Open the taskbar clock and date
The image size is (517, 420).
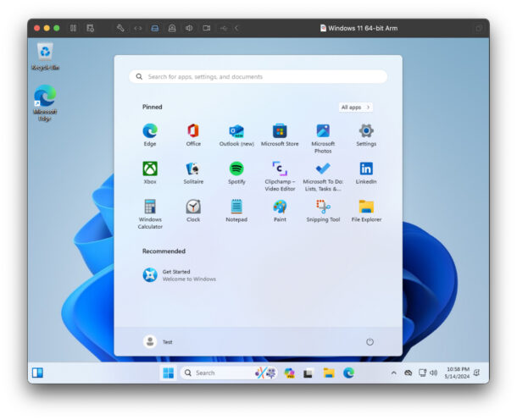[x=457, y=373]
